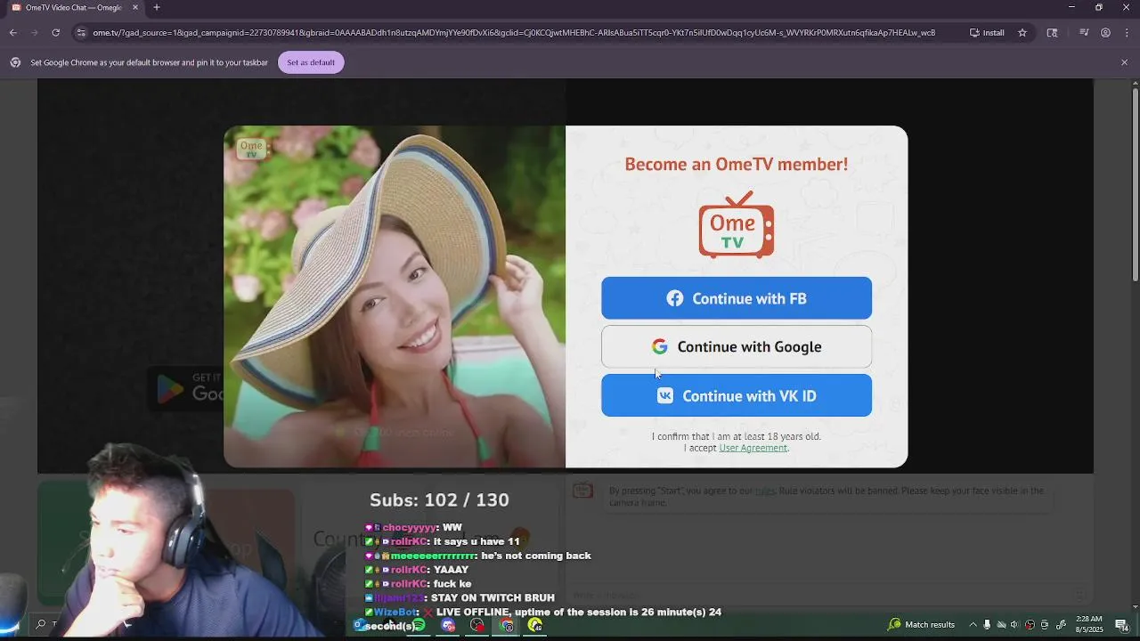The image size is (1140, 641).
Task: Continue with FB sign-in
Action: [x=736, y=298]
